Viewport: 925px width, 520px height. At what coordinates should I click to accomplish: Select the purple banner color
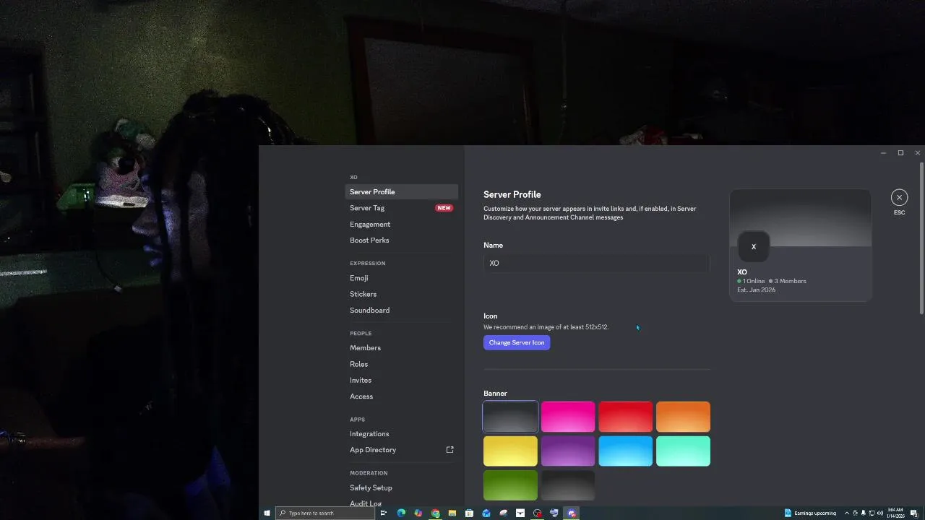pos(568,451)
